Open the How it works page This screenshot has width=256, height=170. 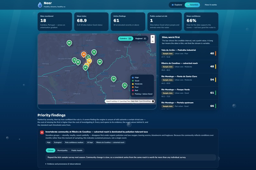tap(211, 5)
